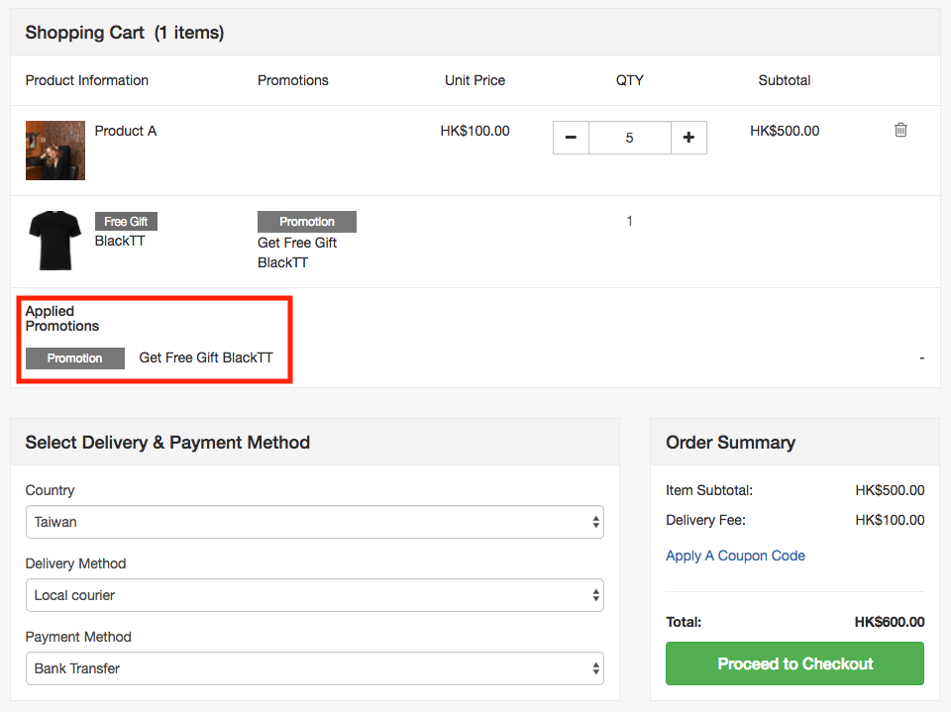Image resolution: width=951 pixels, height=712 pixels.
Task: Click the Product Information column header
Action: click(87, 80)
